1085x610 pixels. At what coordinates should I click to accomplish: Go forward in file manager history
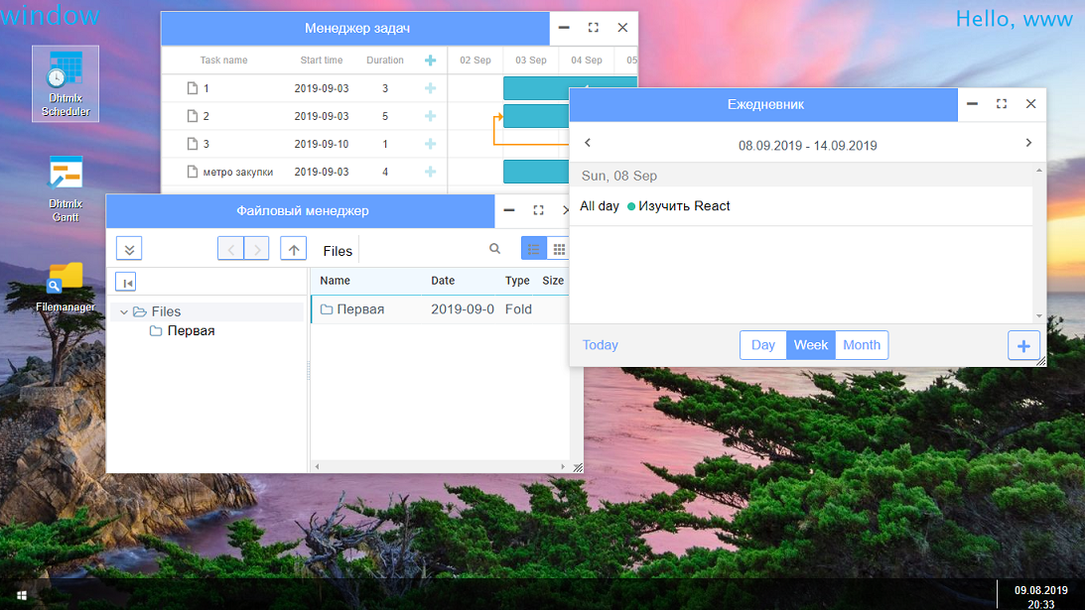pyautogui.click(x=257, y=248)
